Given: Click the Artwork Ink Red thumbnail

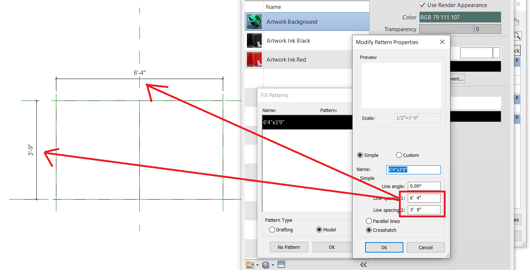Looking at the screenshot, I should [x=254, y=59].
